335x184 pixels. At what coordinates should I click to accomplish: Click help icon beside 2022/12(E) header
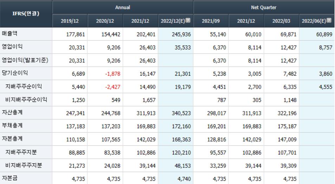188,20
